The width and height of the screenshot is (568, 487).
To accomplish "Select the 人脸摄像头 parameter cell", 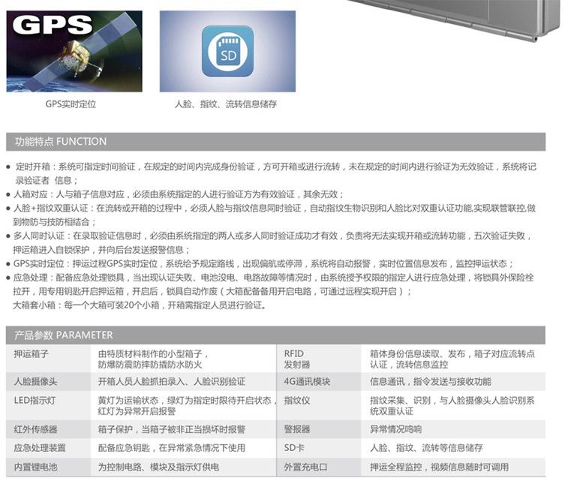I will pos(36,381).
